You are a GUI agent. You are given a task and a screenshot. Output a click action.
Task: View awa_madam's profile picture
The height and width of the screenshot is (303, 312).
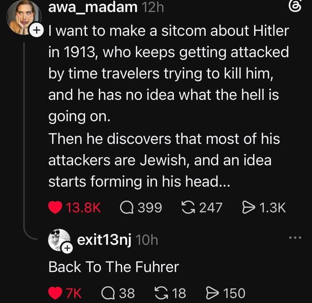24,17
